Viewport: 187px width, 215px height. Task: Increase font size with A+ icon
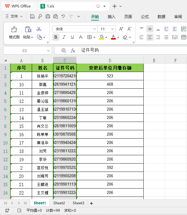[121, 29]
